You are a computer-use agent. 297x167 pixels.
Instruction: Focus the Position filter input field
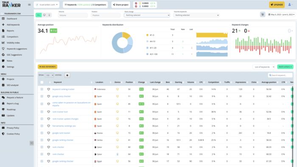pyautogui.click(x=106, y=15)
